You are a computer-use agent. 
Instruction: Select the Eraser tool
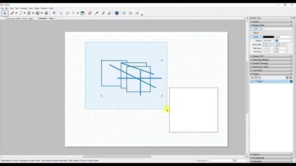point(90,13)
